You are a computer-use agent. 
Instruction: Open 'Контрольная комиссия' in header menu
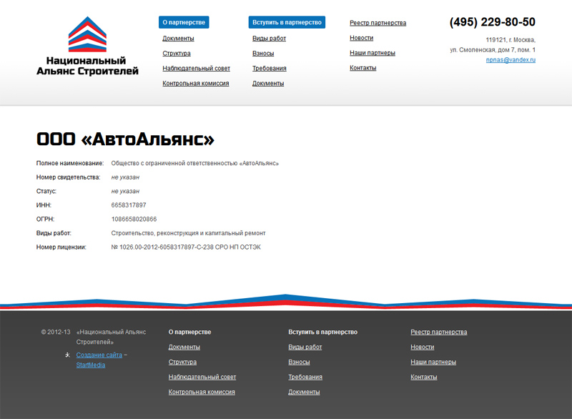coord(195,83)
